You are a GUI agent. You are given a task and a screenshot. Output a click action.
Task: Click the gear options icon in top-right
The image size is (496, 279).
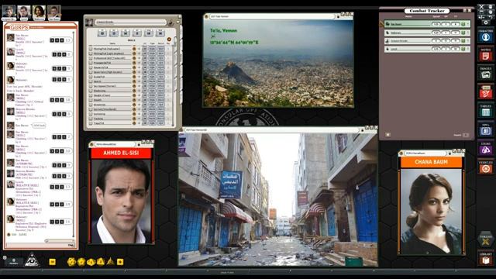486,22
